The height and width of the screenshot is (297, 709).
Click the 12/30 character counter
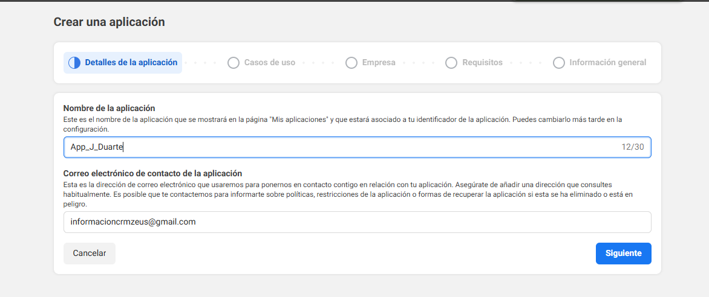click(x=632, y=147)
